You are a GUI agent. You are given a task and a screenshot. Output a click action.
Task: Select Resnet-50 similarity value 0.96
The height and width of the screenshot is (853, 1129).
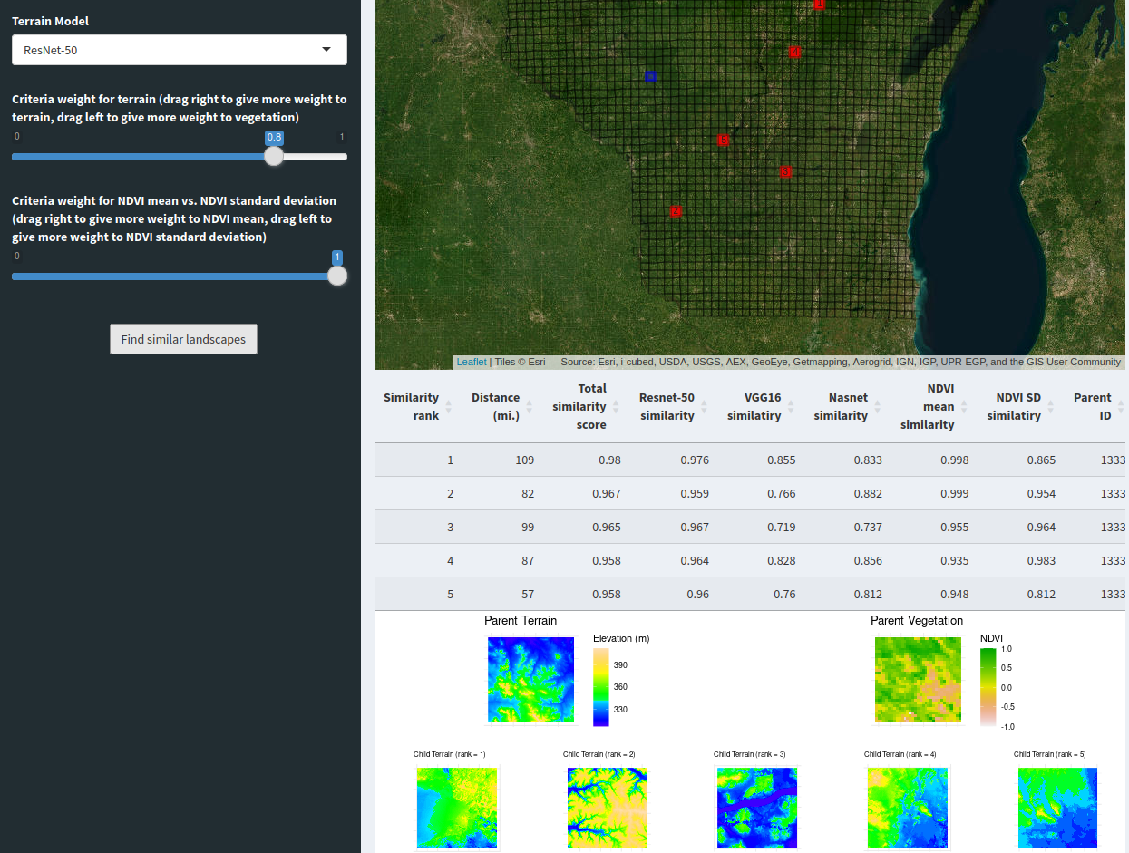[x=698, y=594]
